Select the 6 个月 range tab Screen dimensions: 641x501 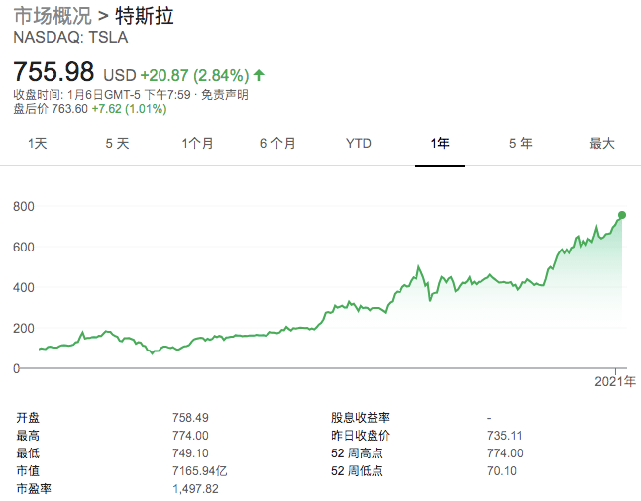277,144
